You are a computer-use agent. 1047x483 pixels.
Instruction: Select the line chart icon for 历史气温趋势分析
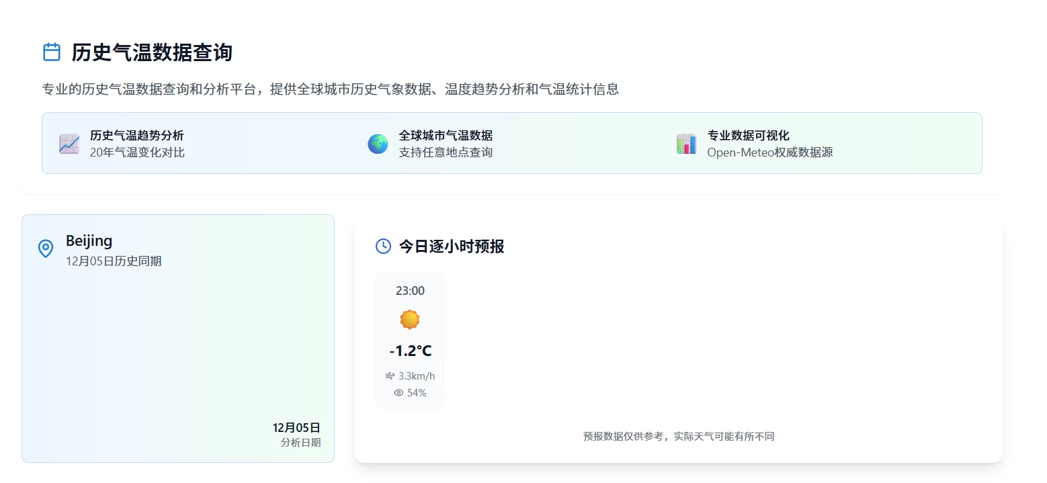point(69,143)
